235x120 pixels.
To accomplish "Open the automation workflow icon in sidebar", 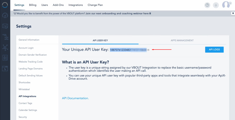I will tap(5, 37).
